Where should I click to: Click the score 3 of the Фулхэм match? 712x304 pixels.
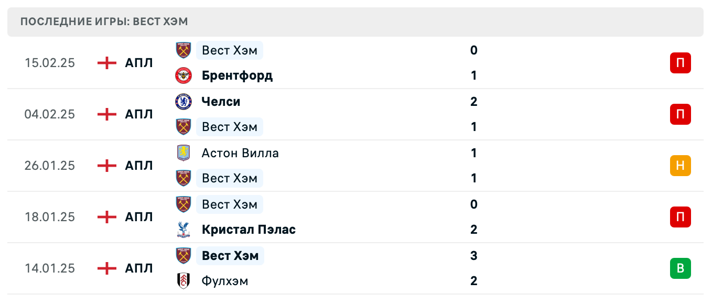tap(473, 256)
